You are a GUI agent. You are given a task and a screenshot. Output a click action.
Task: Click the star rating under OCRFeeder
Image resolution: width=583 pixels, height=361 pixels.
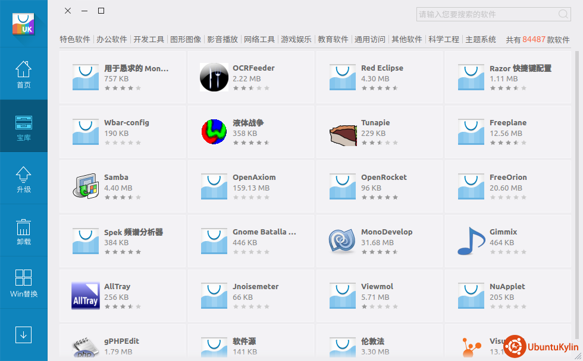pyautogui.click(x=251, y=88)
